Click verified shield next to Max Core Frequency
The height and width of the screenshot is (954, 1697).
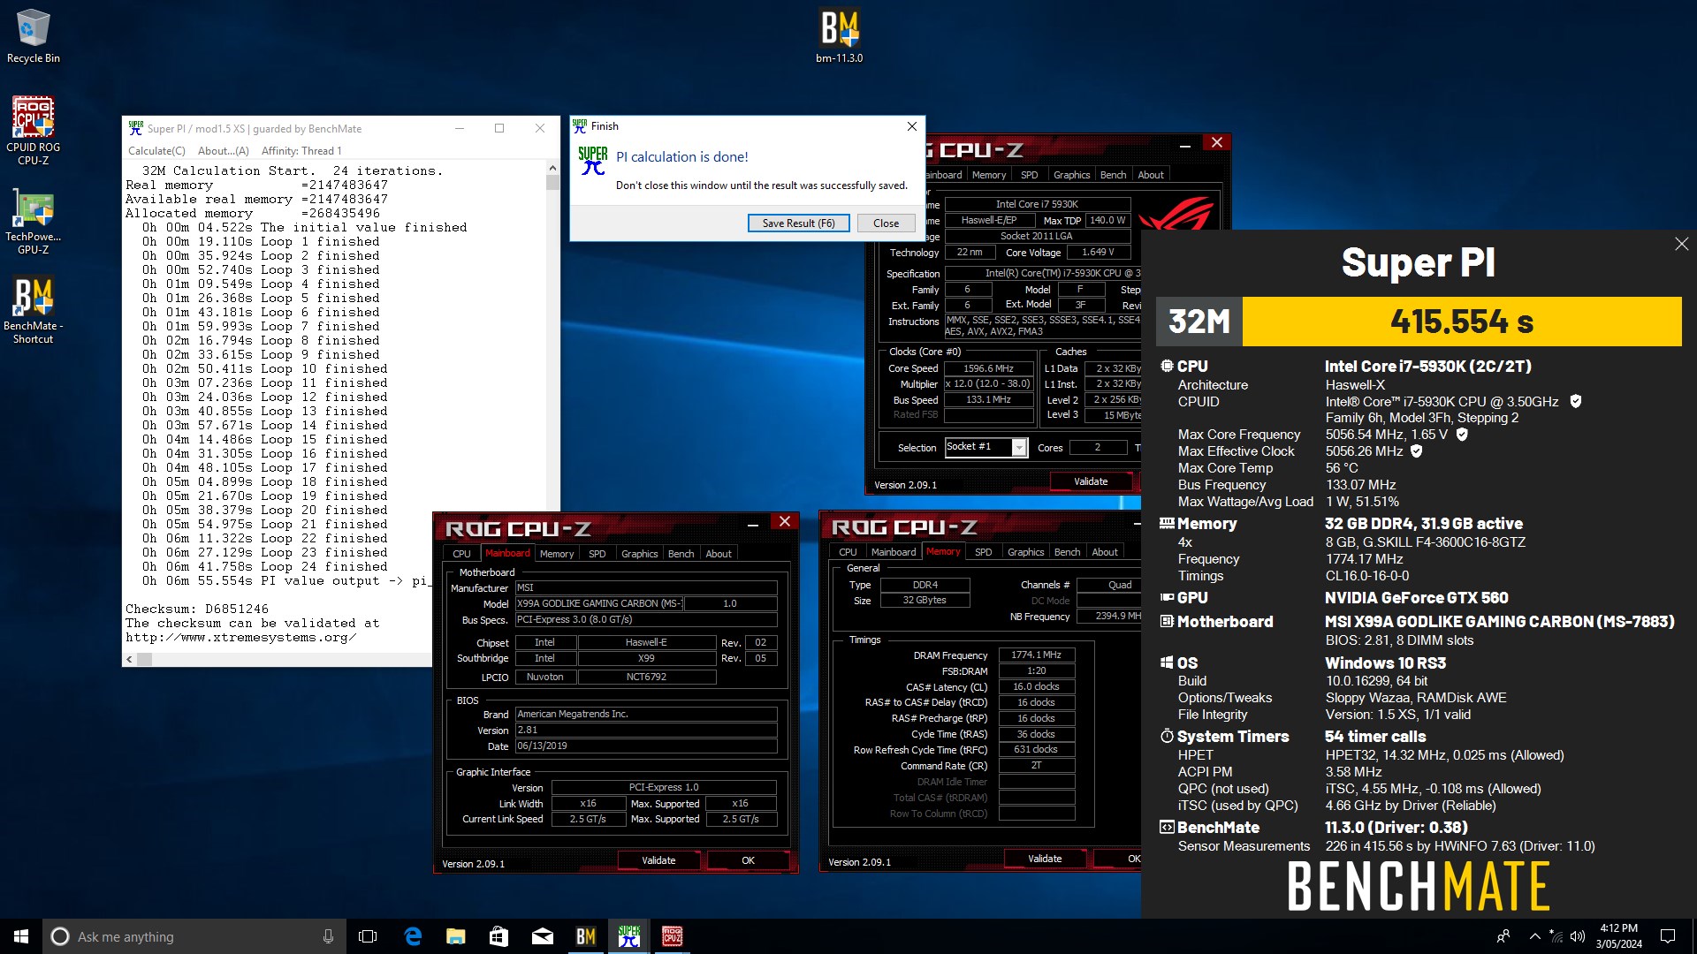pyautogui.click(x=1462, y=434)
